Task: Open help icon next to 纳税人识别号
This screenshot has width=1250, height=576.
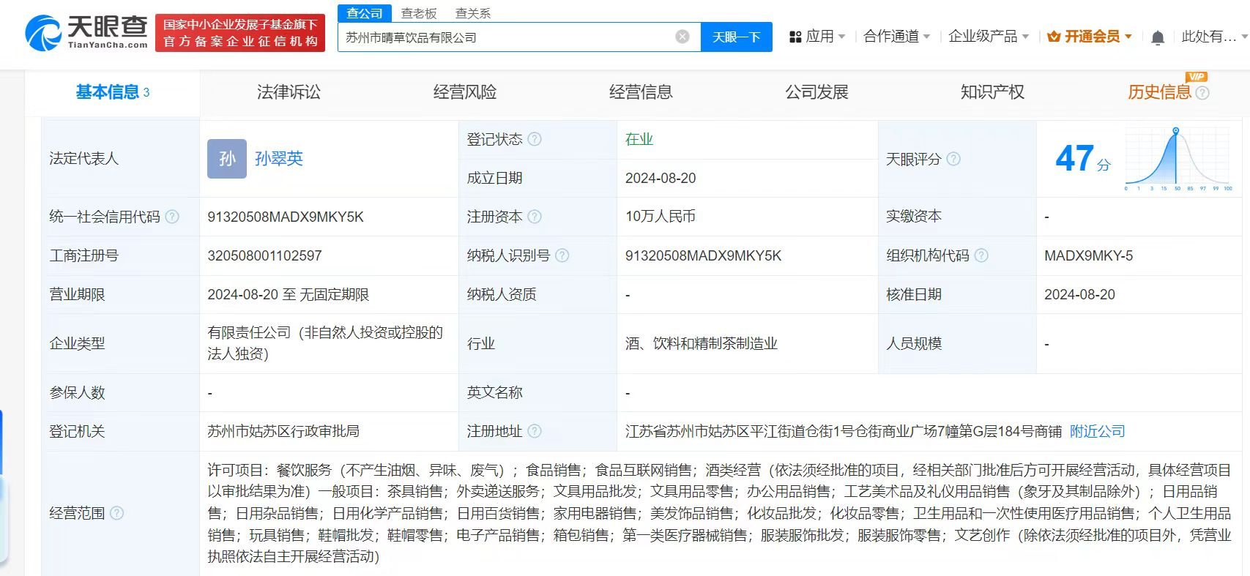Action: (562, 255)
